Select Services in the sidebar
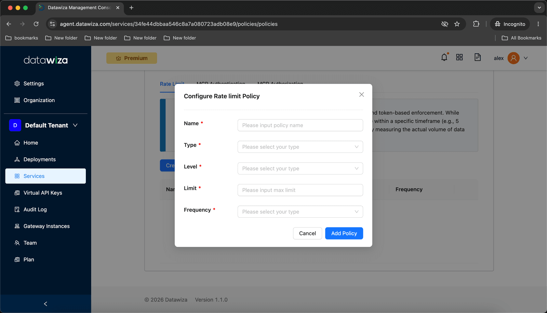 tap(45, 176)
